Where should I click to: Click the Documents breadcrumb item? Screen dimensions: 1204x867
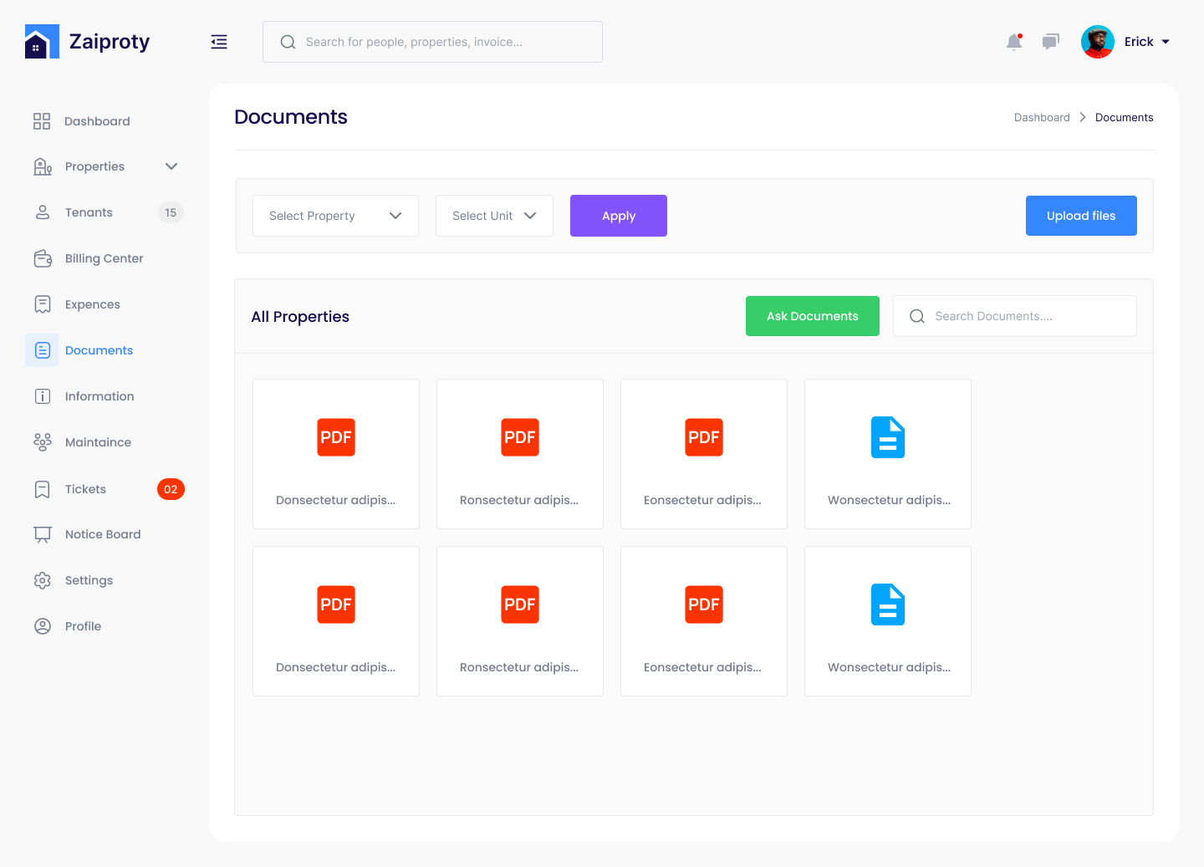point(1125,117)
